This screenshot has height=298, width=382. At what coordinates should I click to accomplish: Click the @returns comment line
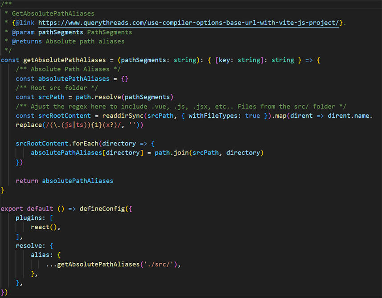(27, 41)
